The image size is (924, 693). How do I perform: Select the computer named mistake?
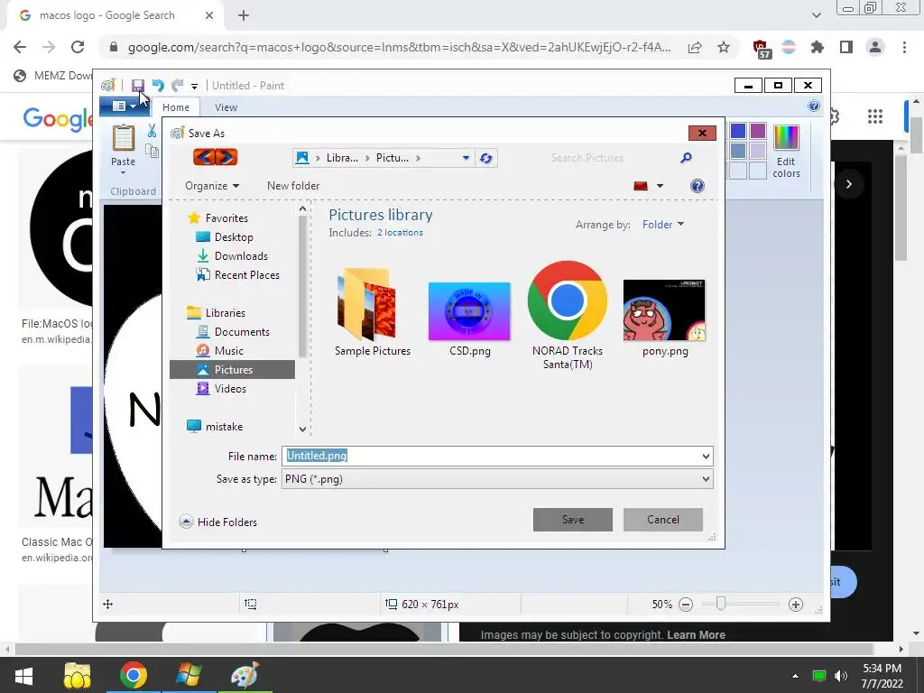pyautogui.click(x=215, y=427)
